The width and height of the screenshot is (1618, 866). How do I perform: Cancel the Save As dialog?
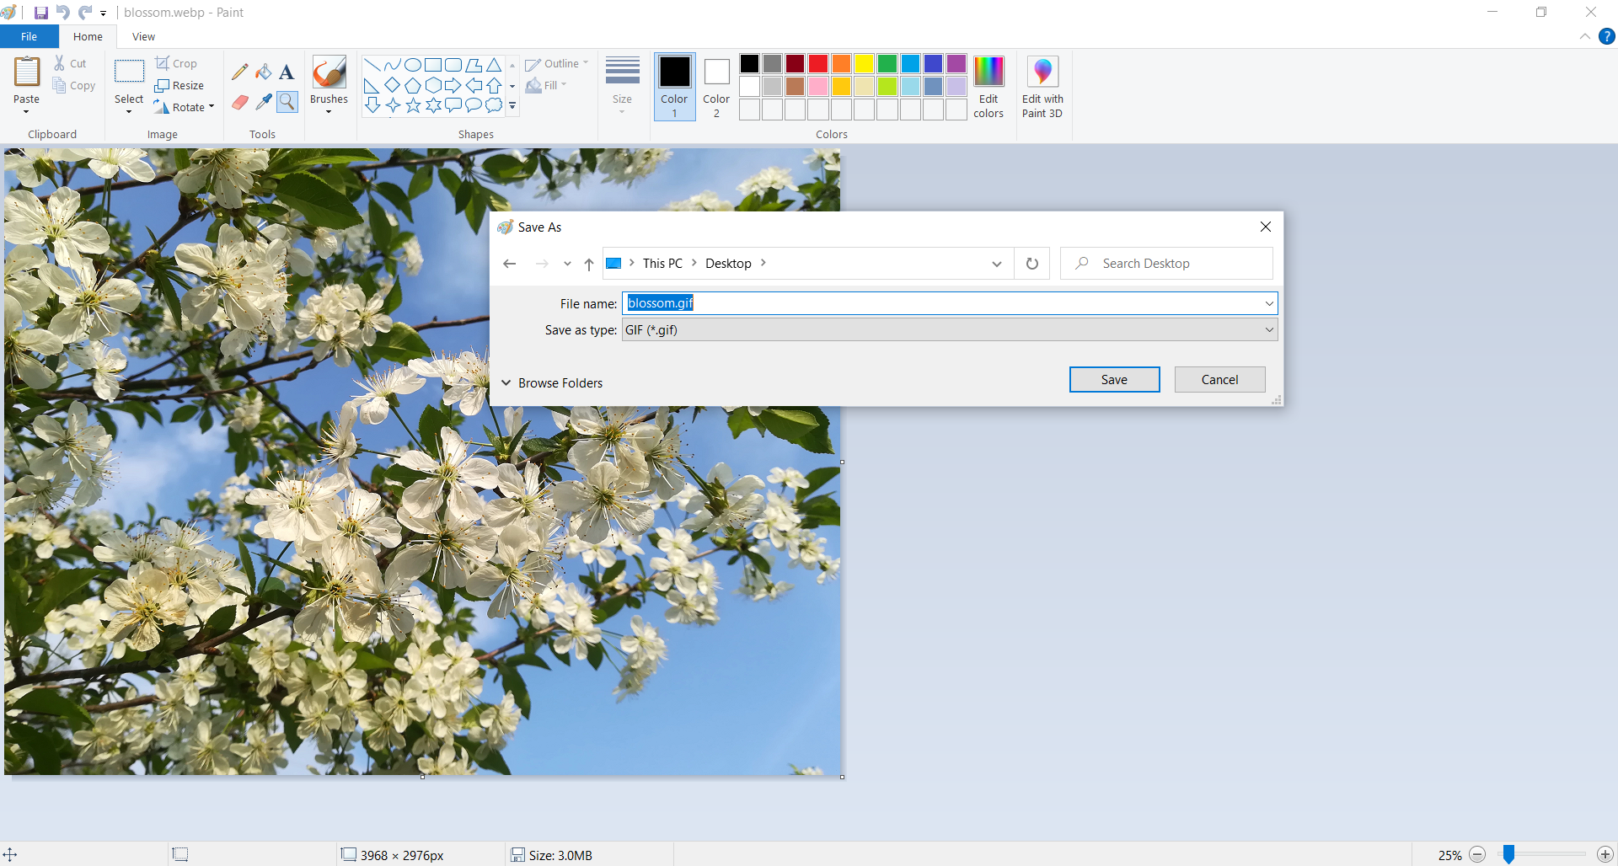point(1219,380)
